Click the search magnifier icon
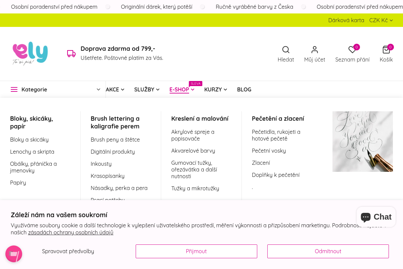Image resolution: width=403 pixels, height=269 pixels. click(286, 50)
